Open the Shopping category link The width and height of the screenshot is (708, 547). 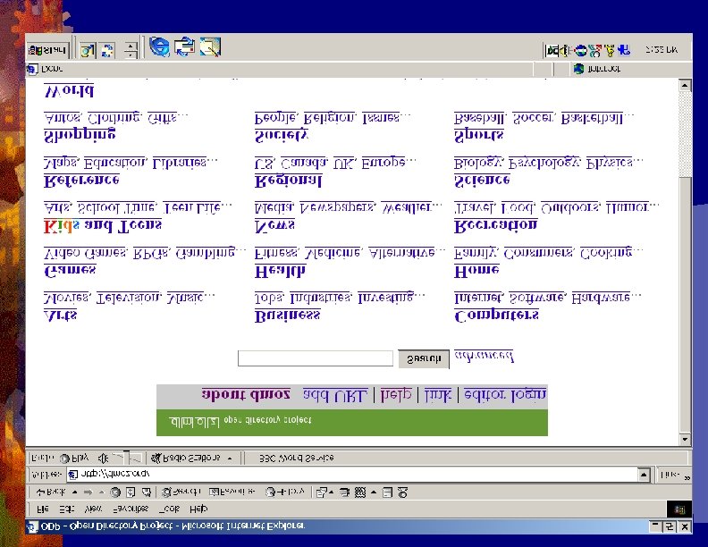tap(80, 136)
